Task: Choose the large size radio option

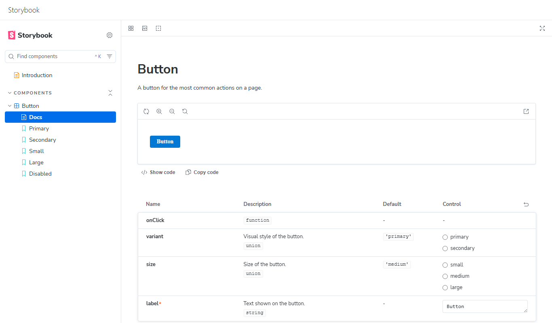Action: [445, 287]
